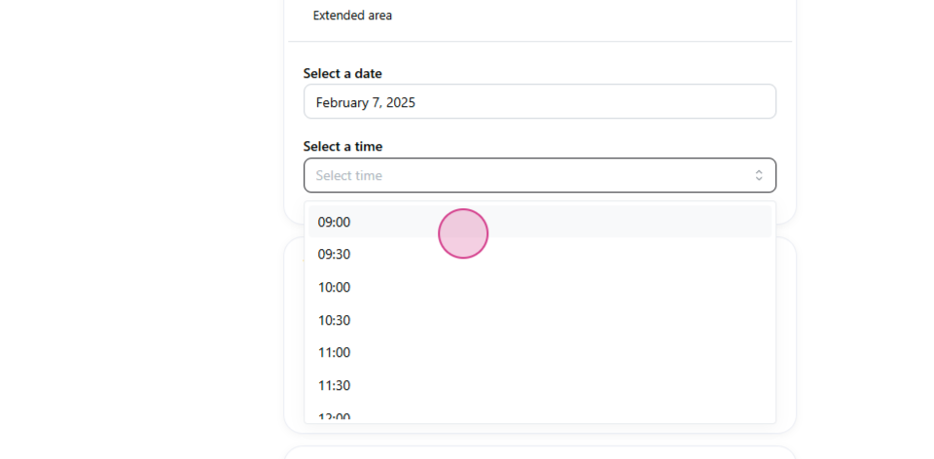The image size is (934, 459).
Task: Choose the 09:30 time option
Action: click(x=540, y=255)
